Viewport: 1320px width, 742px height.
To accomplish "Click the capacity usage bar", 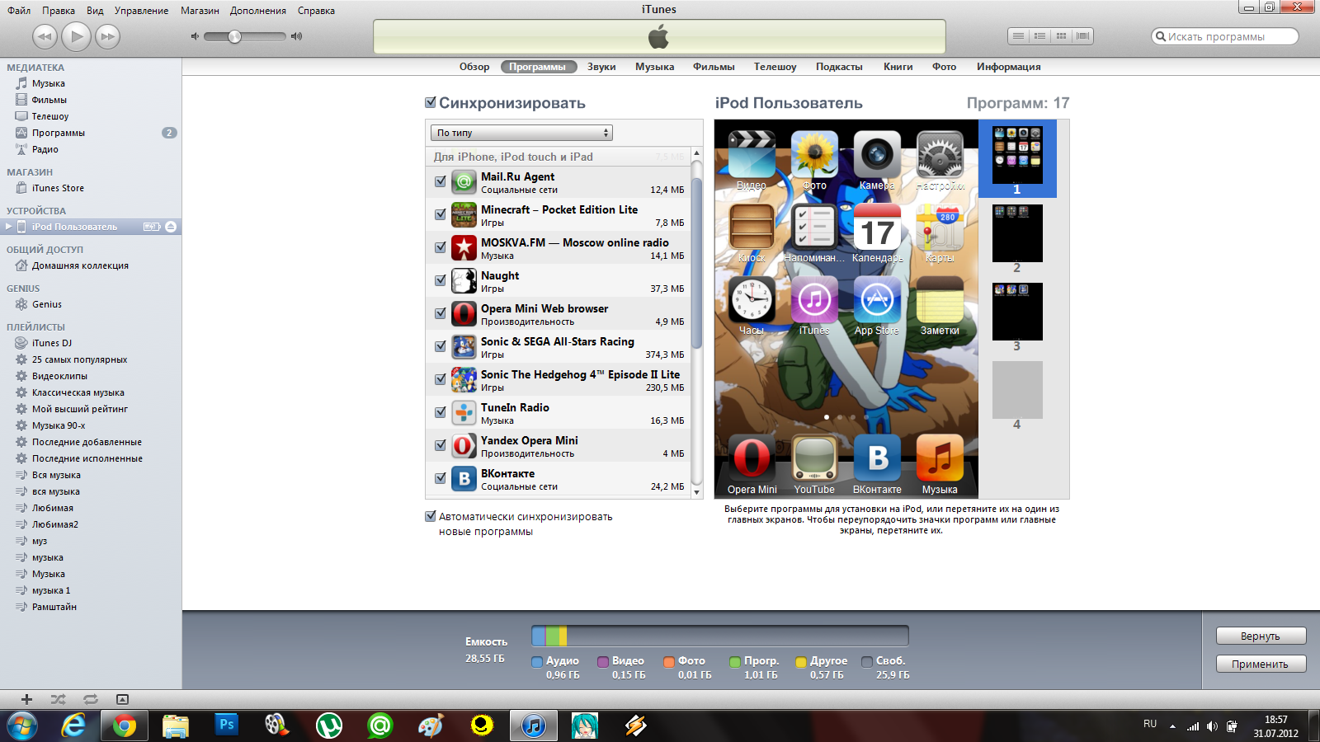I will [719, 636].
